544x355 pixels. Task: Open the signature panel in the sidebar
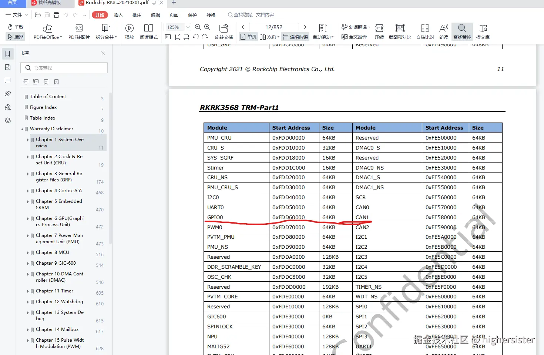8,107
